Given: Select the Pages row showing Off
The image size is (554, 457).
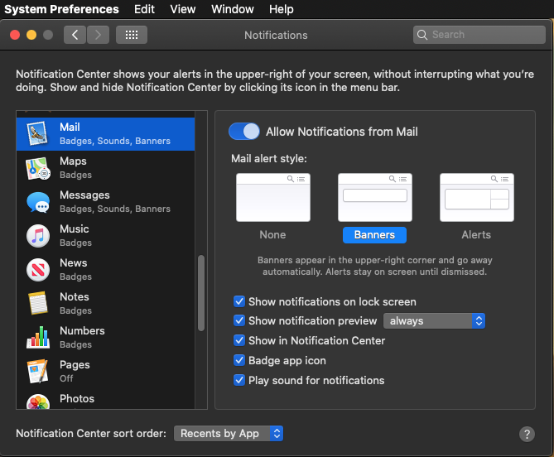Looking at the screenshot, I should click(105, 371).
